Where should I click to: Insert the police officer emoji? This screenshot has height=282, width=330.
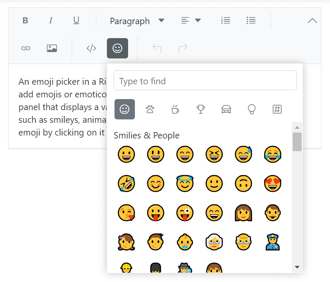[x=273, y=242]
